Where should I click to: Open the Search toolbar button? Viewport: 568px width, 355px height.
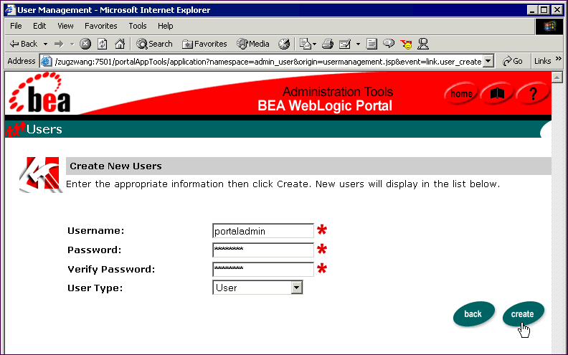[154, 44]
